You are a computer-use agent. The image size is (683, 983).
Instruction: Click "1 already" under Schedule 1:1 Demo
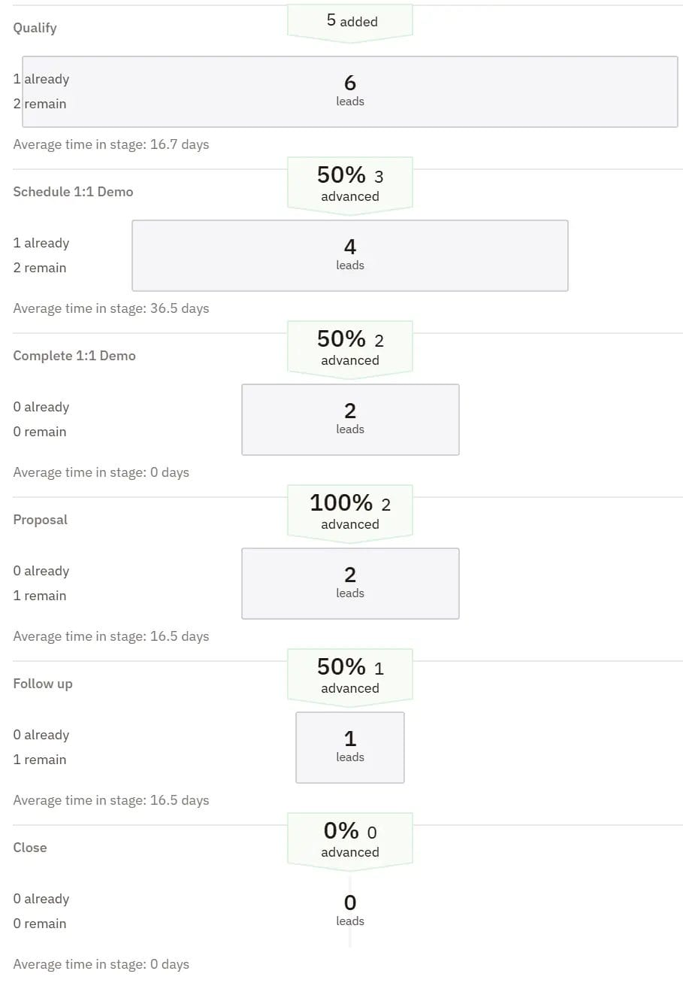coord(41,243)
